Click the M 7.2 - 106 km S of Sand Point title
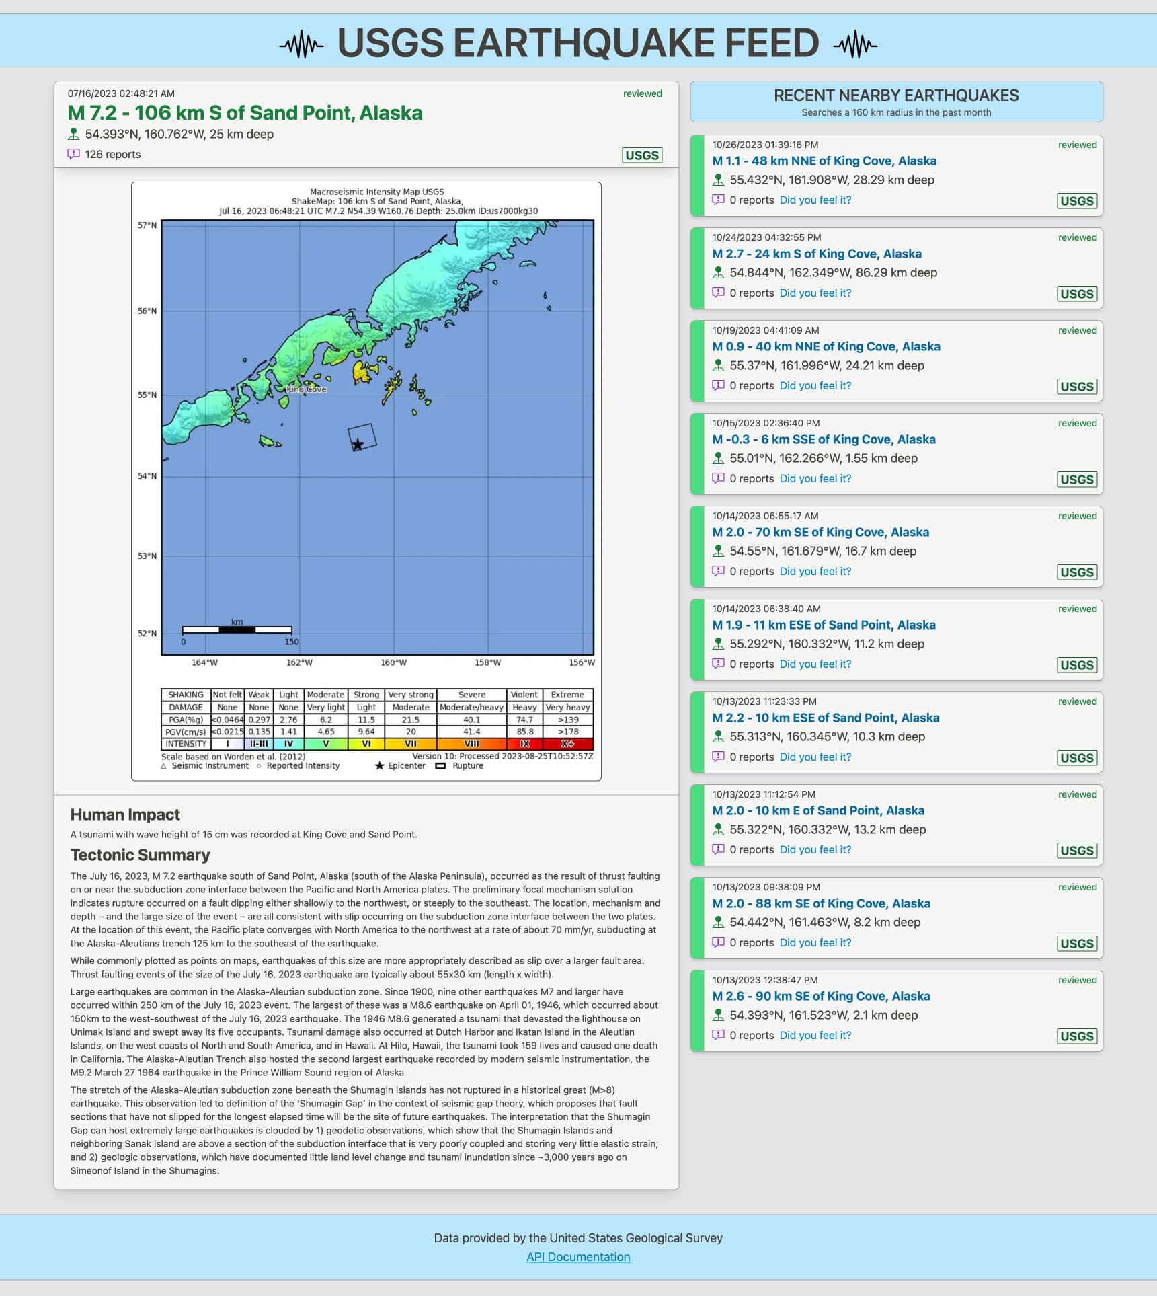Image resolution: width=1157 pixels, height=1296 pixels. coord(245,113)
